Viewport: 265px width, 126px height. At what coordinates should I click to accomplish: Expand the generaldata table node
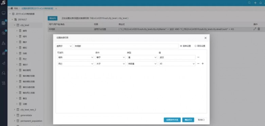pos(15,115)
